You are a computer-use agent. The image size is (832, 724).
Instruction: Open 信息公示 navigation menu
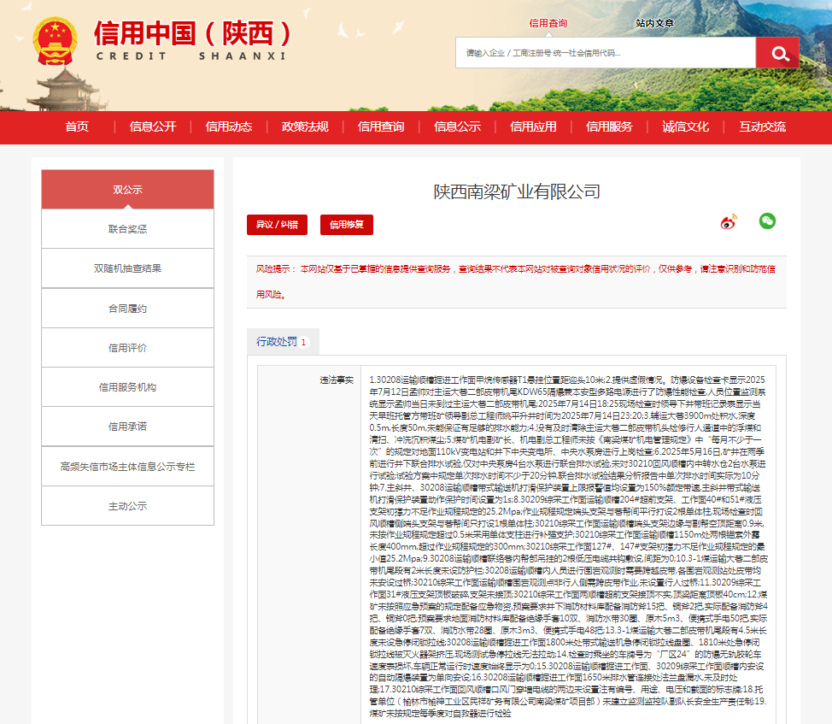click(x=457, y=127)
